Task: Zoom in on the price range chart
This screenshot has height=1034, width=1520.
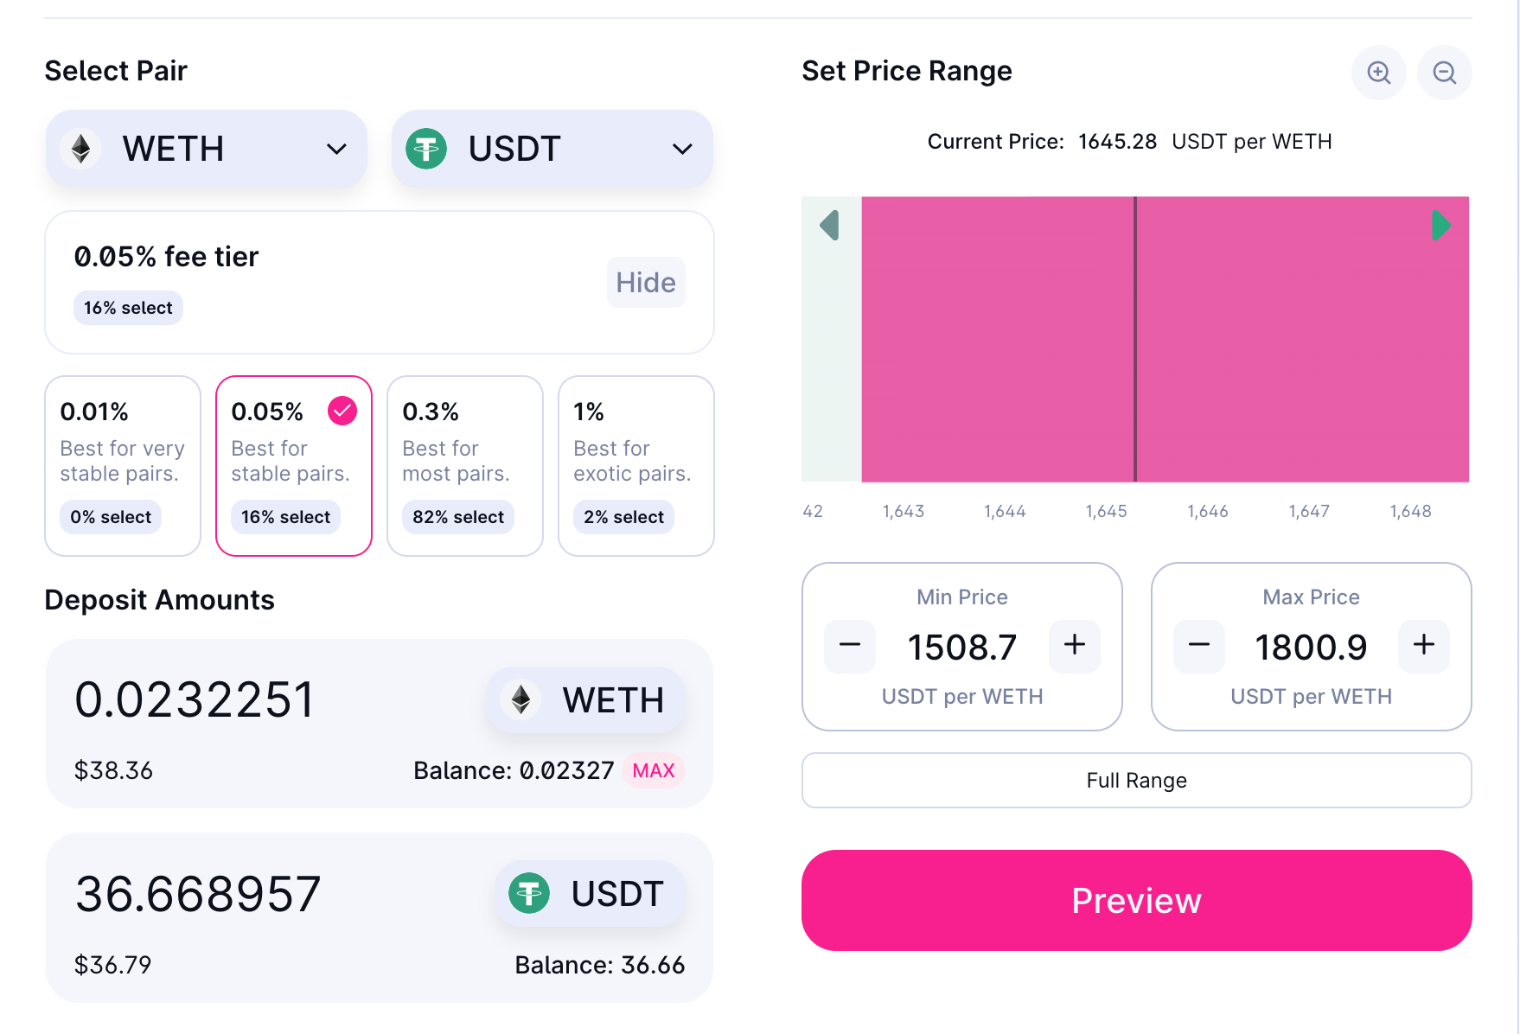Action: pos(1378,73)
